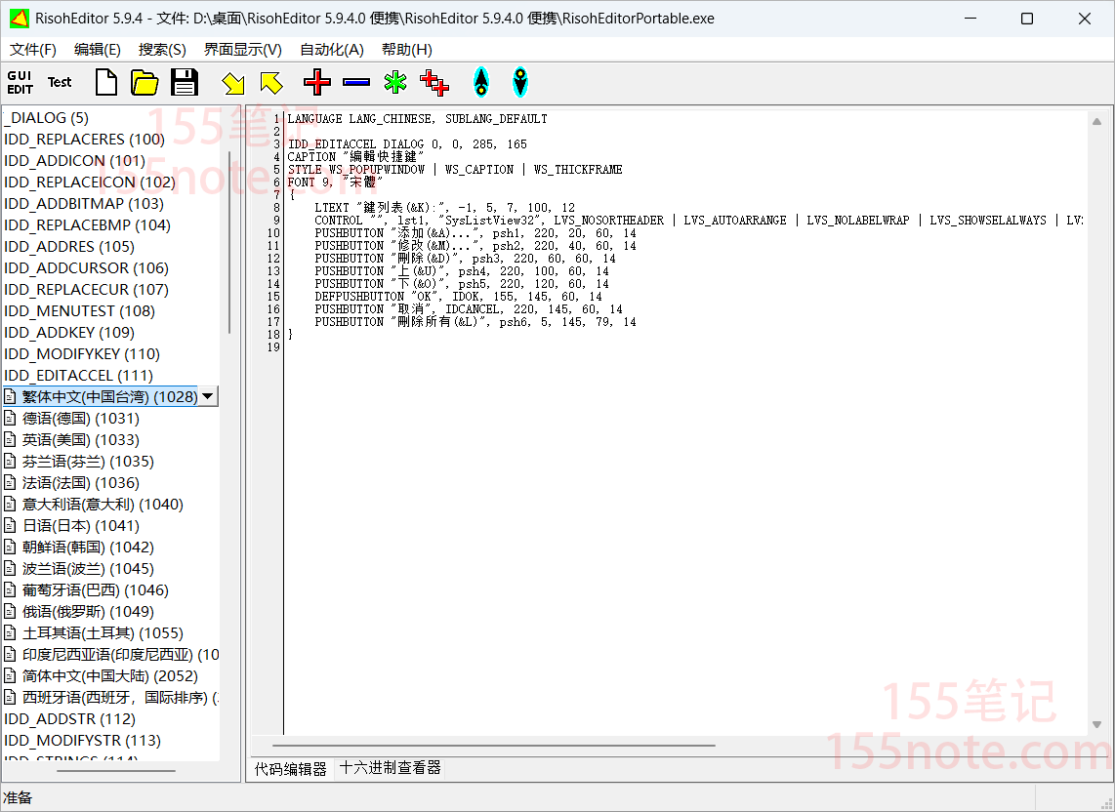Switch to the 十六进制查看器 tab

391,769
